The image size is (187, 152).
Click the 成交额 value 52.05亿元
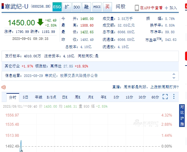click(126, 25)
